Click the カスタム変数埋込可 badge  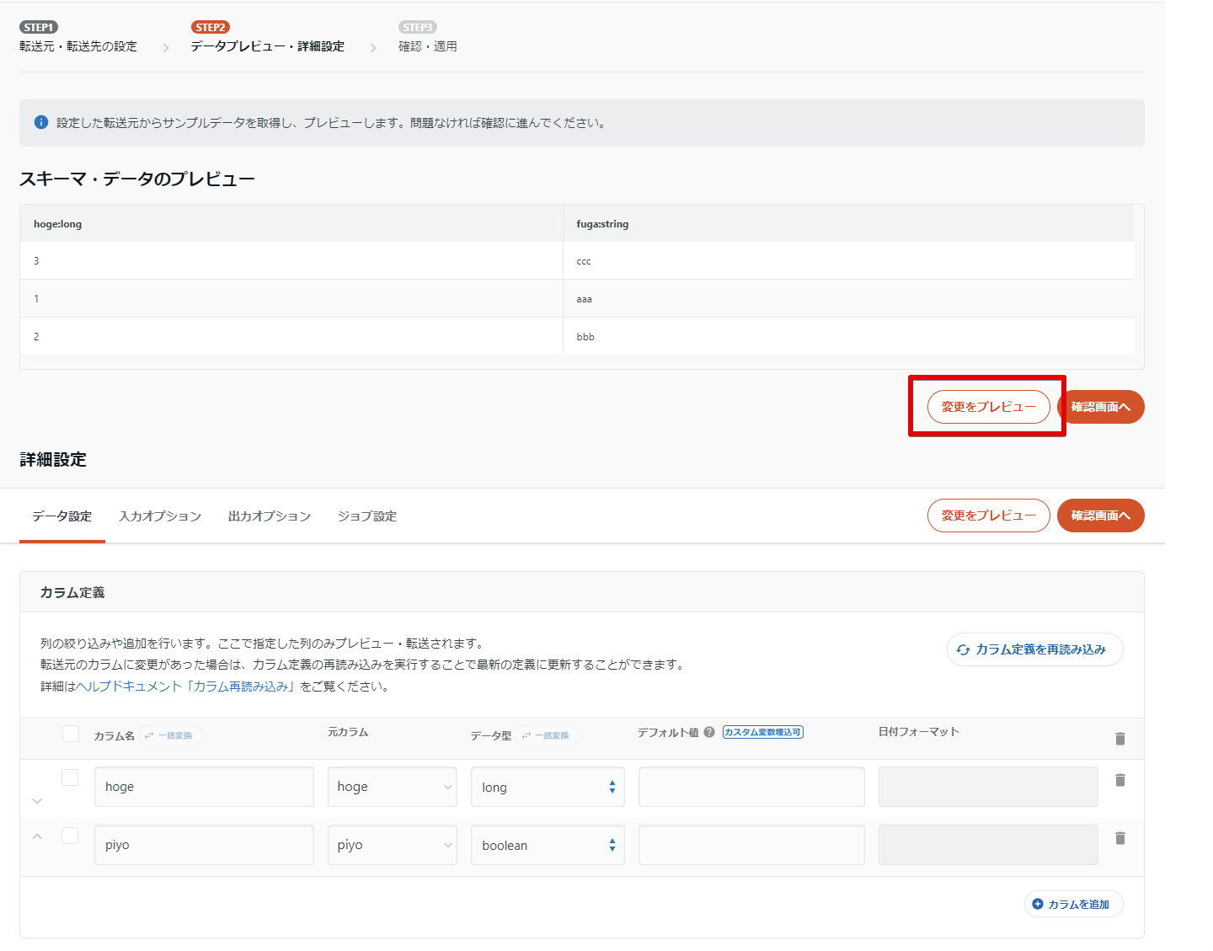click(763, 732)
